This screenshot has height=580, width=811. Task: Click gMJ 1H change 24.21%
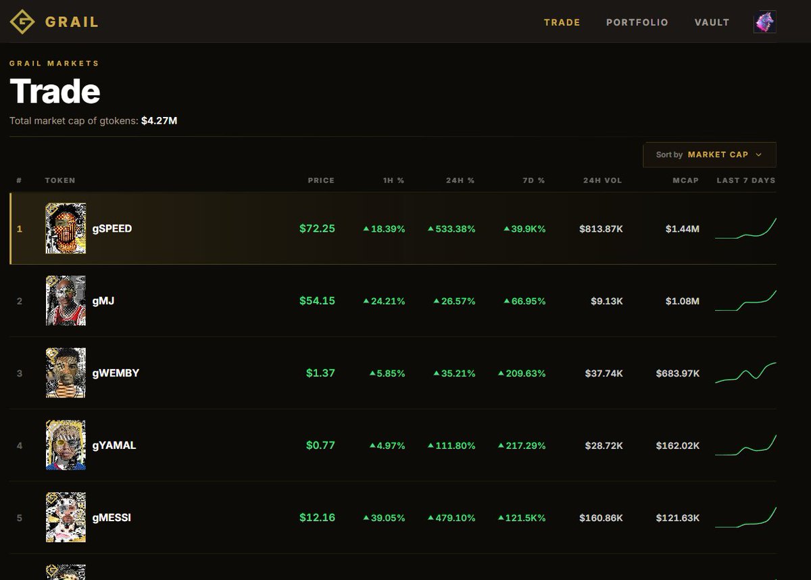(384, 301)
